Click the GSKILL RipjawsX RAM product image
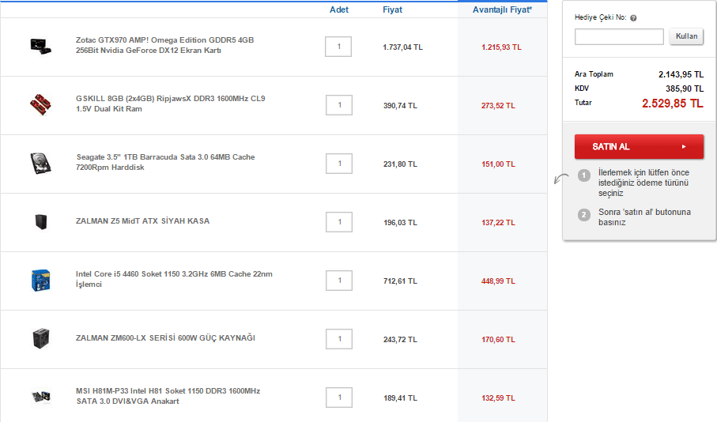The height and width of the screenshot is (422, 717). coord(39,104)
